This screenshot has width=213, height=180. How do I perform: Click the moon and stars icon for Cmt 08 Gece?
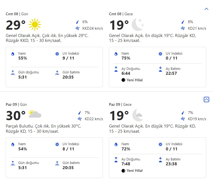[x=138, y=25]
